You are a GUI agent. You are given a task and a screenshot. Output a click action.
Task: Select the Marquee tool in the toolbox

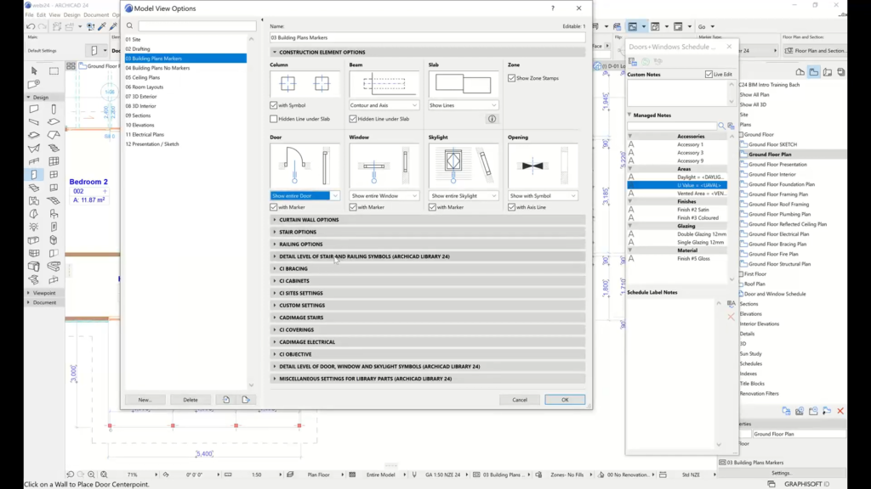54,71
